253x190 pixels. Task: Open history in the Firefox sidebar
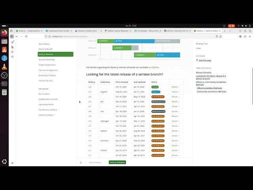[x=12, y=52]
